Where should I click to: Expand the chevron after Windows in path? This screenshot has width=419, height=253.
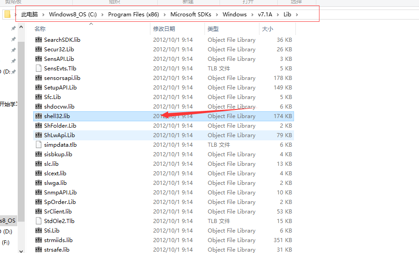pyautogui.click(x=252, y=15)
